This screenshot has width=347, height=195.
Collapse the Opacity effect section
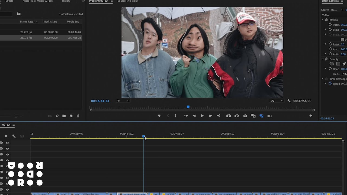323,59
